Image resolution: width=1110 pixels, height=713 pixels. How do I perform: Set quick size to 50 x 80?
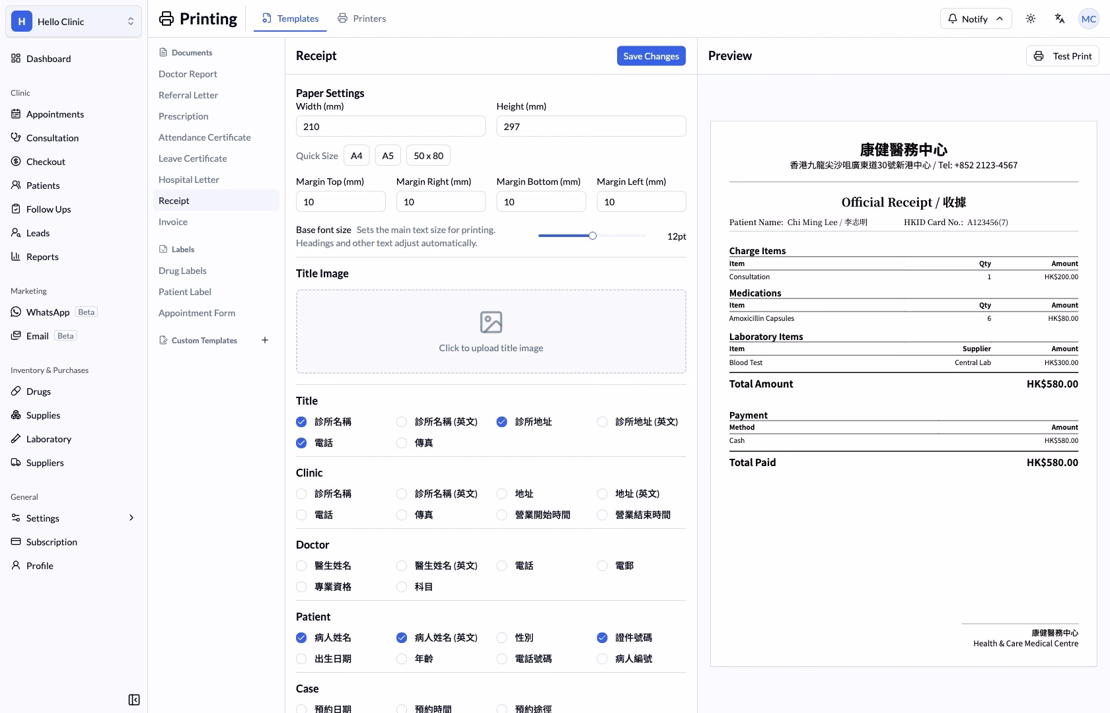(428, 156)
